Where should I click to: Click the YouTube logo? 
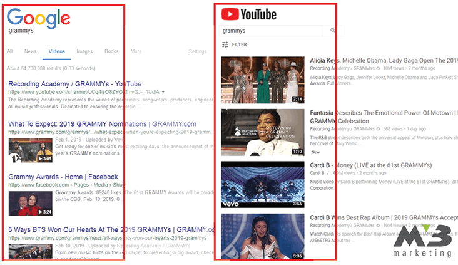click(249, 14)
